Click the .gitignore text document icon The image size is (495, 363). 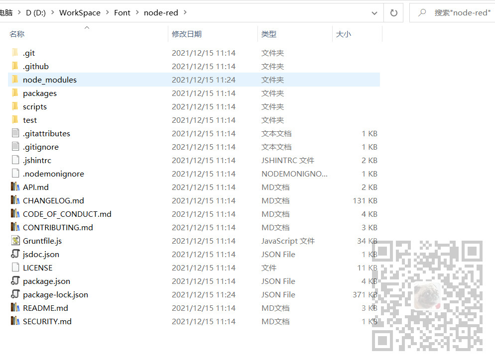tap(15, 147)
